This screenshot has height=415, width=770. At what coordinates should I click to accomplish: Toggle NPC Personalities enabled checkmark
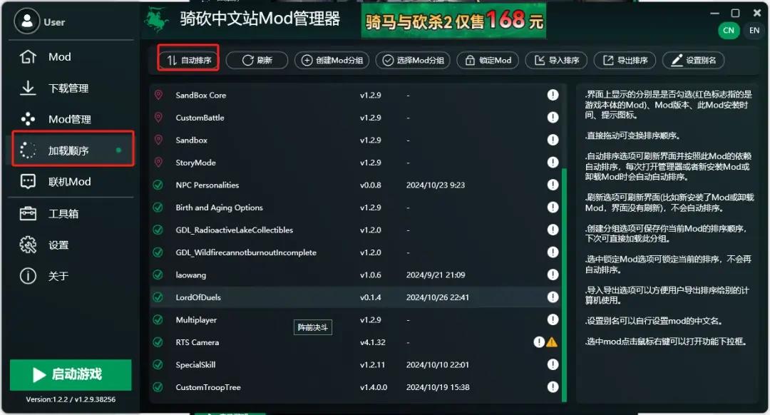(158, 185)
